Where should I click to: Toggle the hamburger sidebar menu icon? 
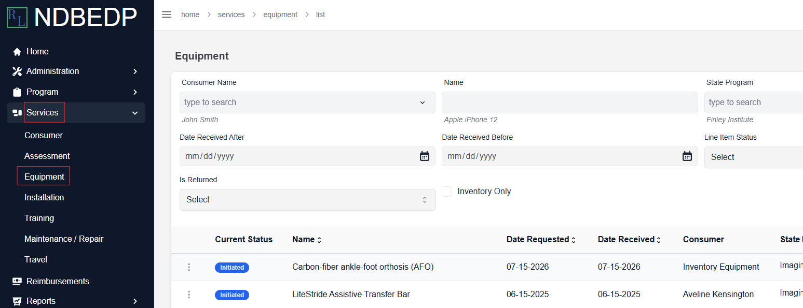[167, 14]
